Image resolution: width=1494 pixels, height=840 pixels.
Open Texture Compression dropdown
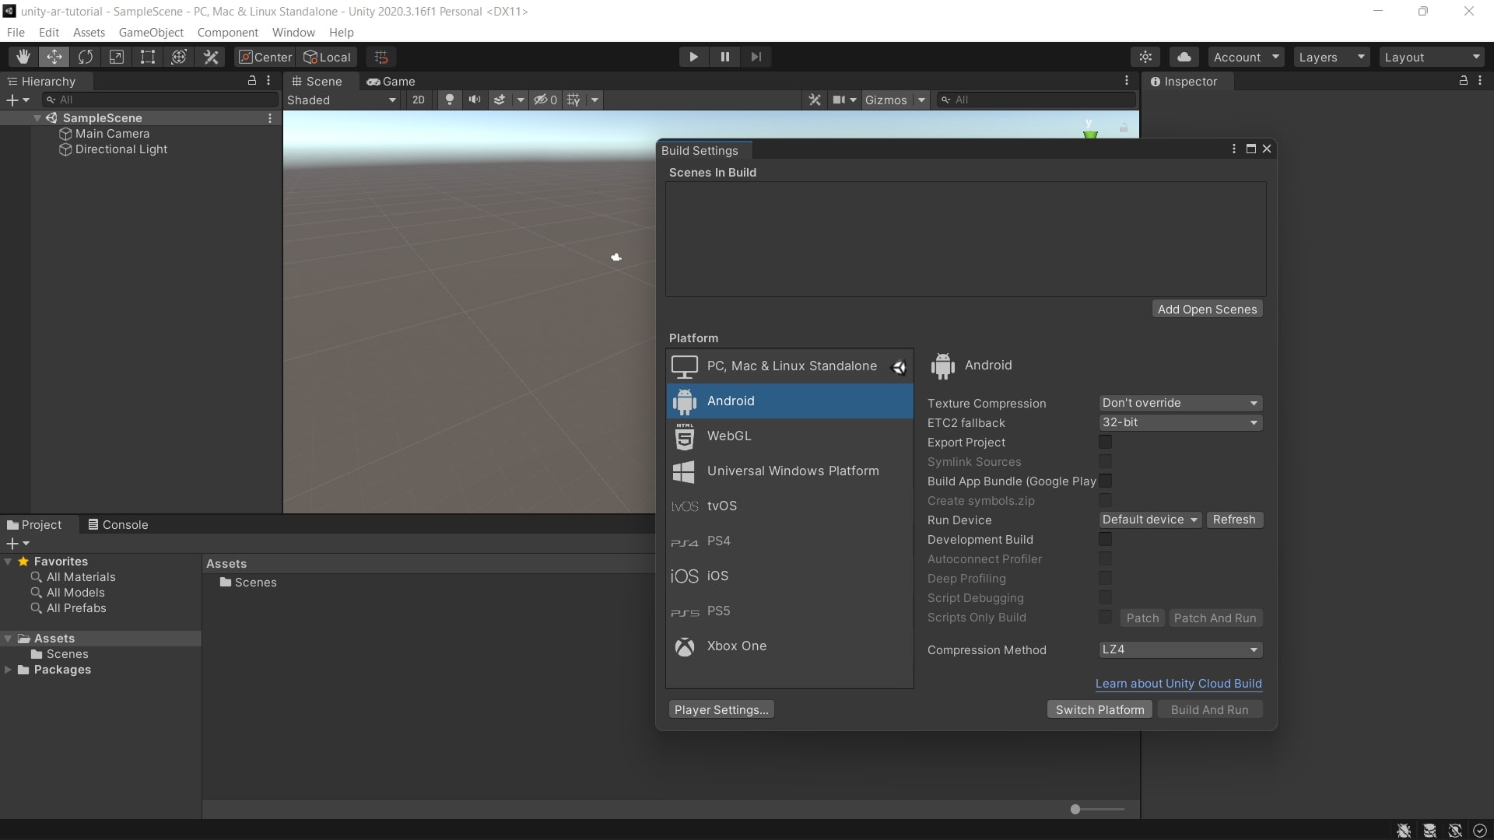point(1180,403)
